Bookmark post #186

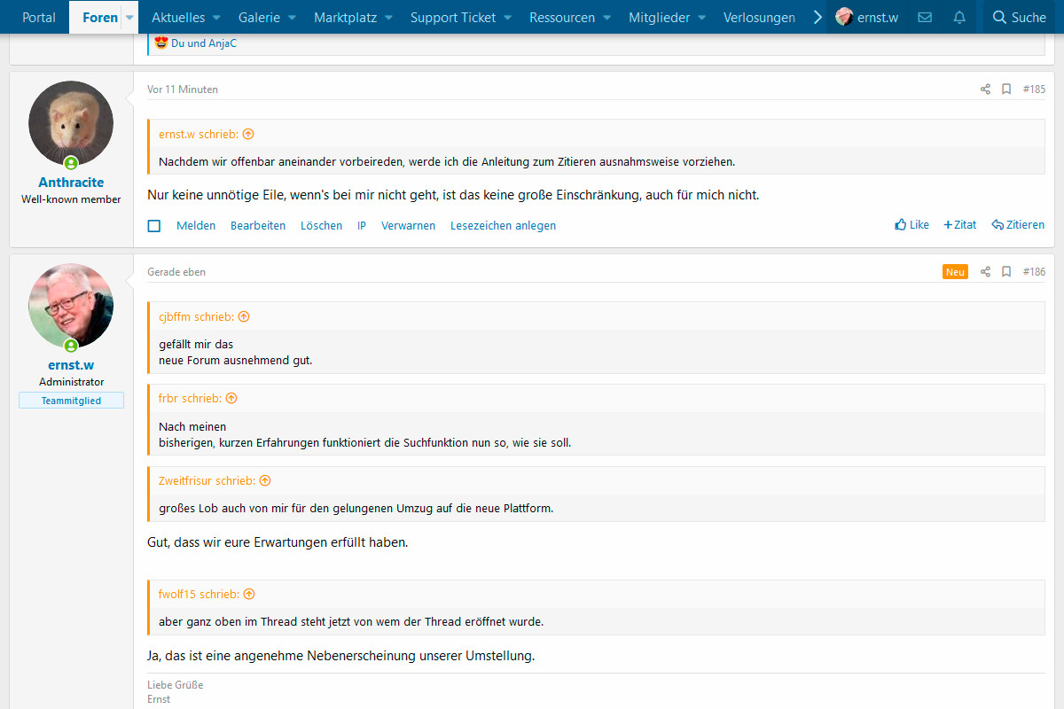[x=1006, y=271]
